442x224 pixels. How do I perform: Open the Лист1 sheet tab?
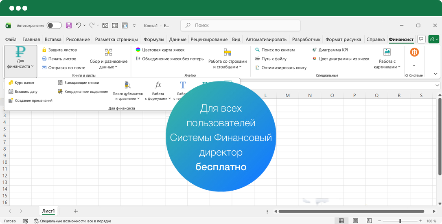click(48, 211)
